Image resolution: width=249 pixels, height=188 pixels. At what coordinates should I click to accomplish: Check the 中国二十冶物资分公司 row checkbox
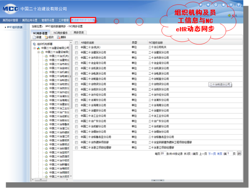tap(76, 84)
